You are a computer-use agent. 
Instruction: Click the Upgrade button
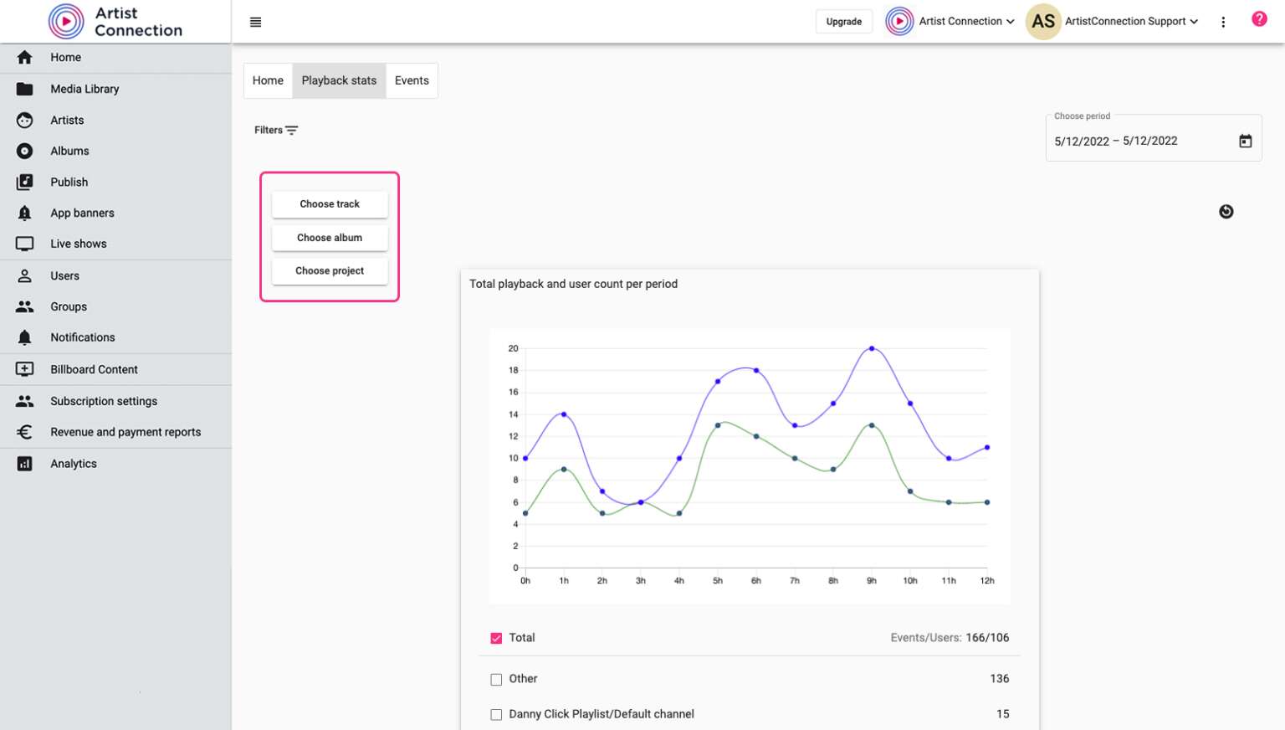(x=843, y=21)
